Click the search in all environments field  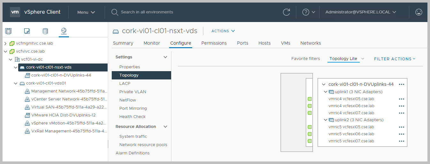147,12
